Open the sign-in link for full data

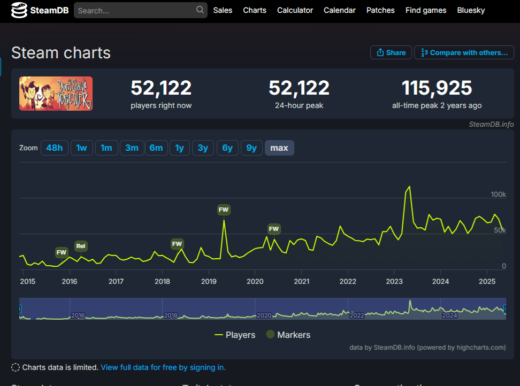click(x=163, y=367)
